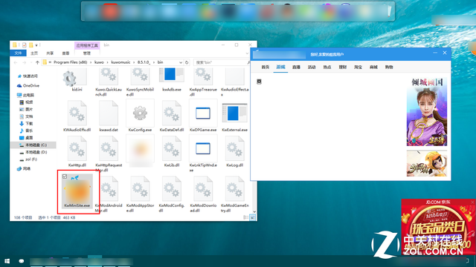Select the KWAudioEffx.dll file
Viewport: 476px width, 267px height.
[77, 116]
